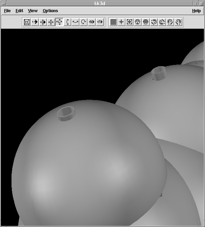Click the F far clipping plane tool

(100, 22)
